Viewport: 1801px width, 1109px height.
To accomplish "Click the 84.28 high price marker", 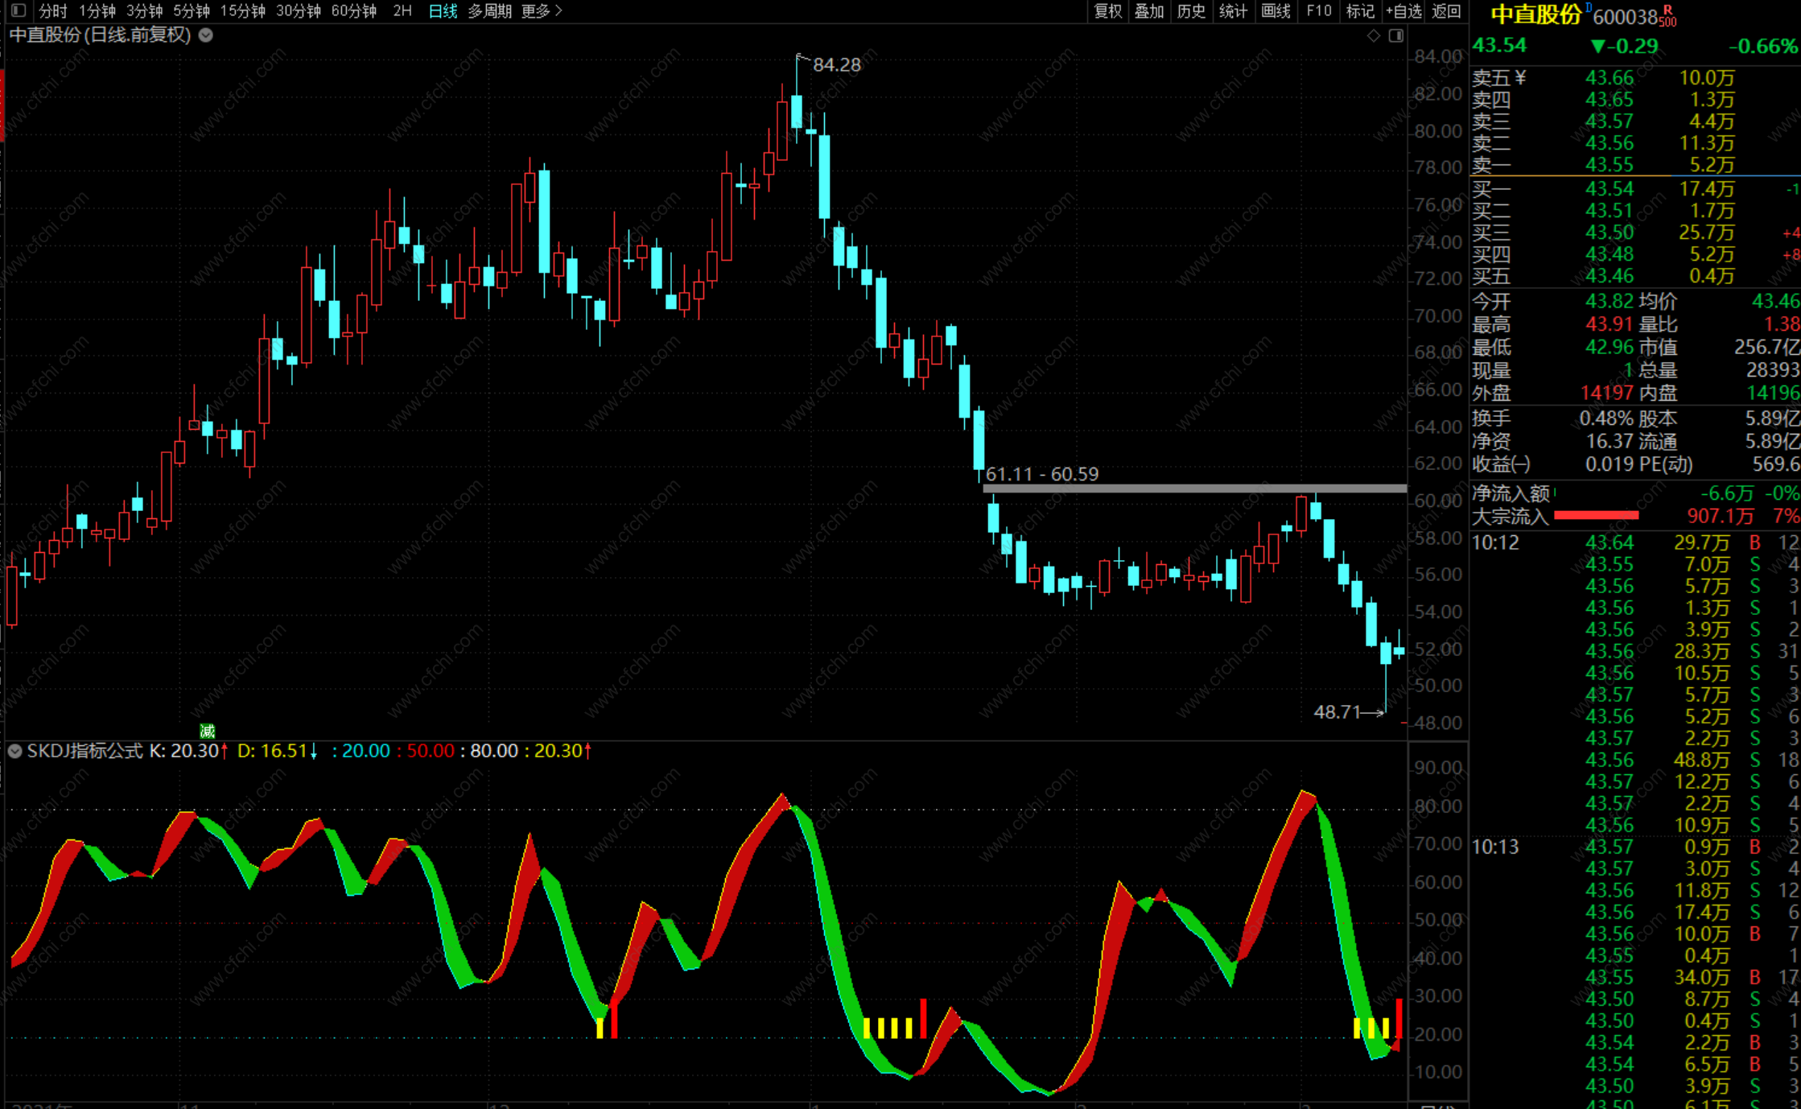I will click(836, 65).
